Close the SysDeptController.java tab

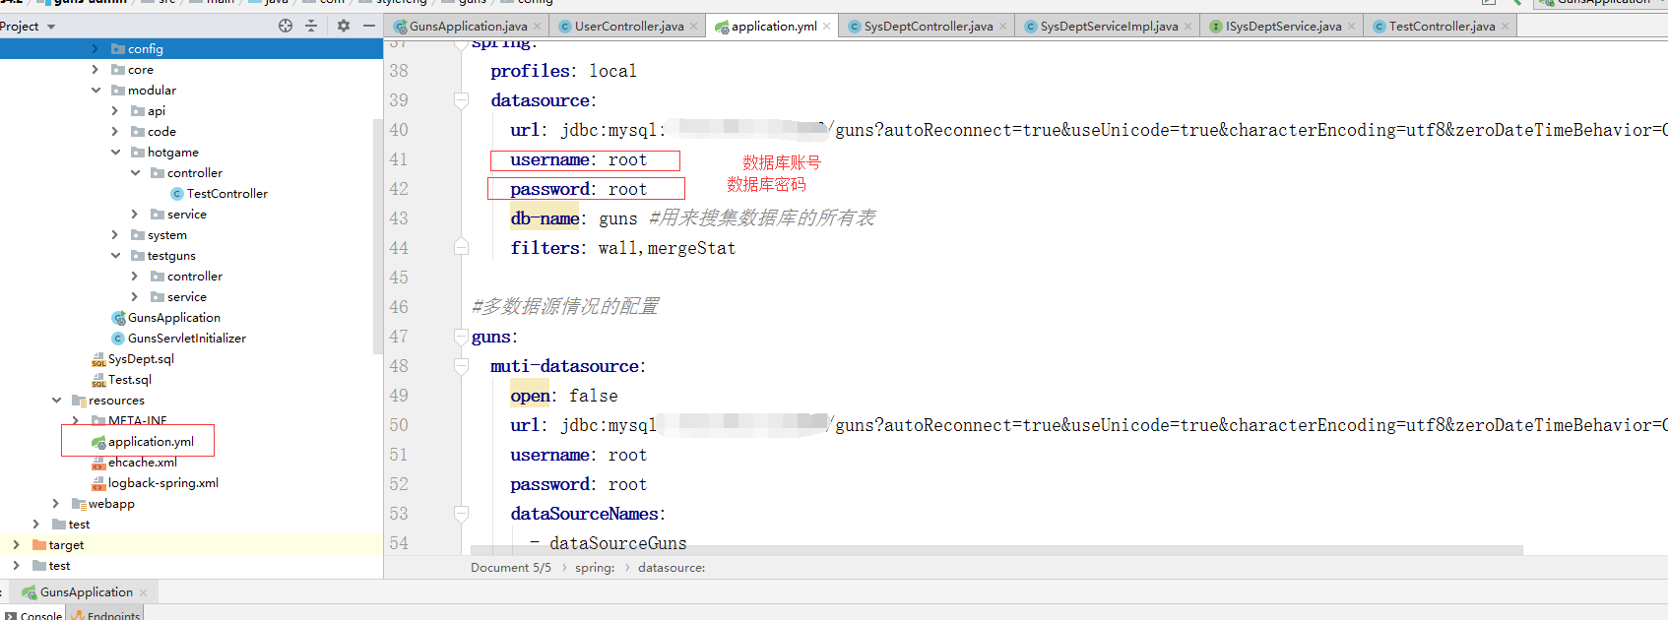pyautogui.click(x=1002, y=27)
